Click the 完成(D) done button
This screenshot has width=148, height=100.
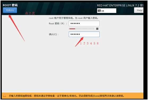pyautogui.click(x=10, y=10)
